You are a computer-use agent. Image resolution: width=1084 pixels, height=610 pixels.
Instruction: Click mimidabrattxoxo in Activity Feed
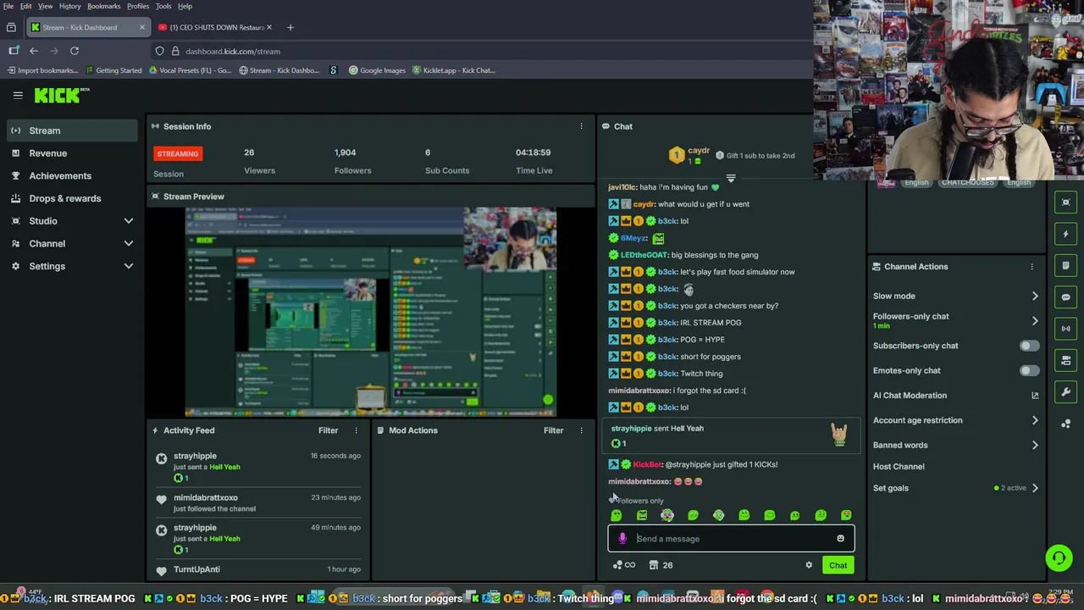(206, 497)
